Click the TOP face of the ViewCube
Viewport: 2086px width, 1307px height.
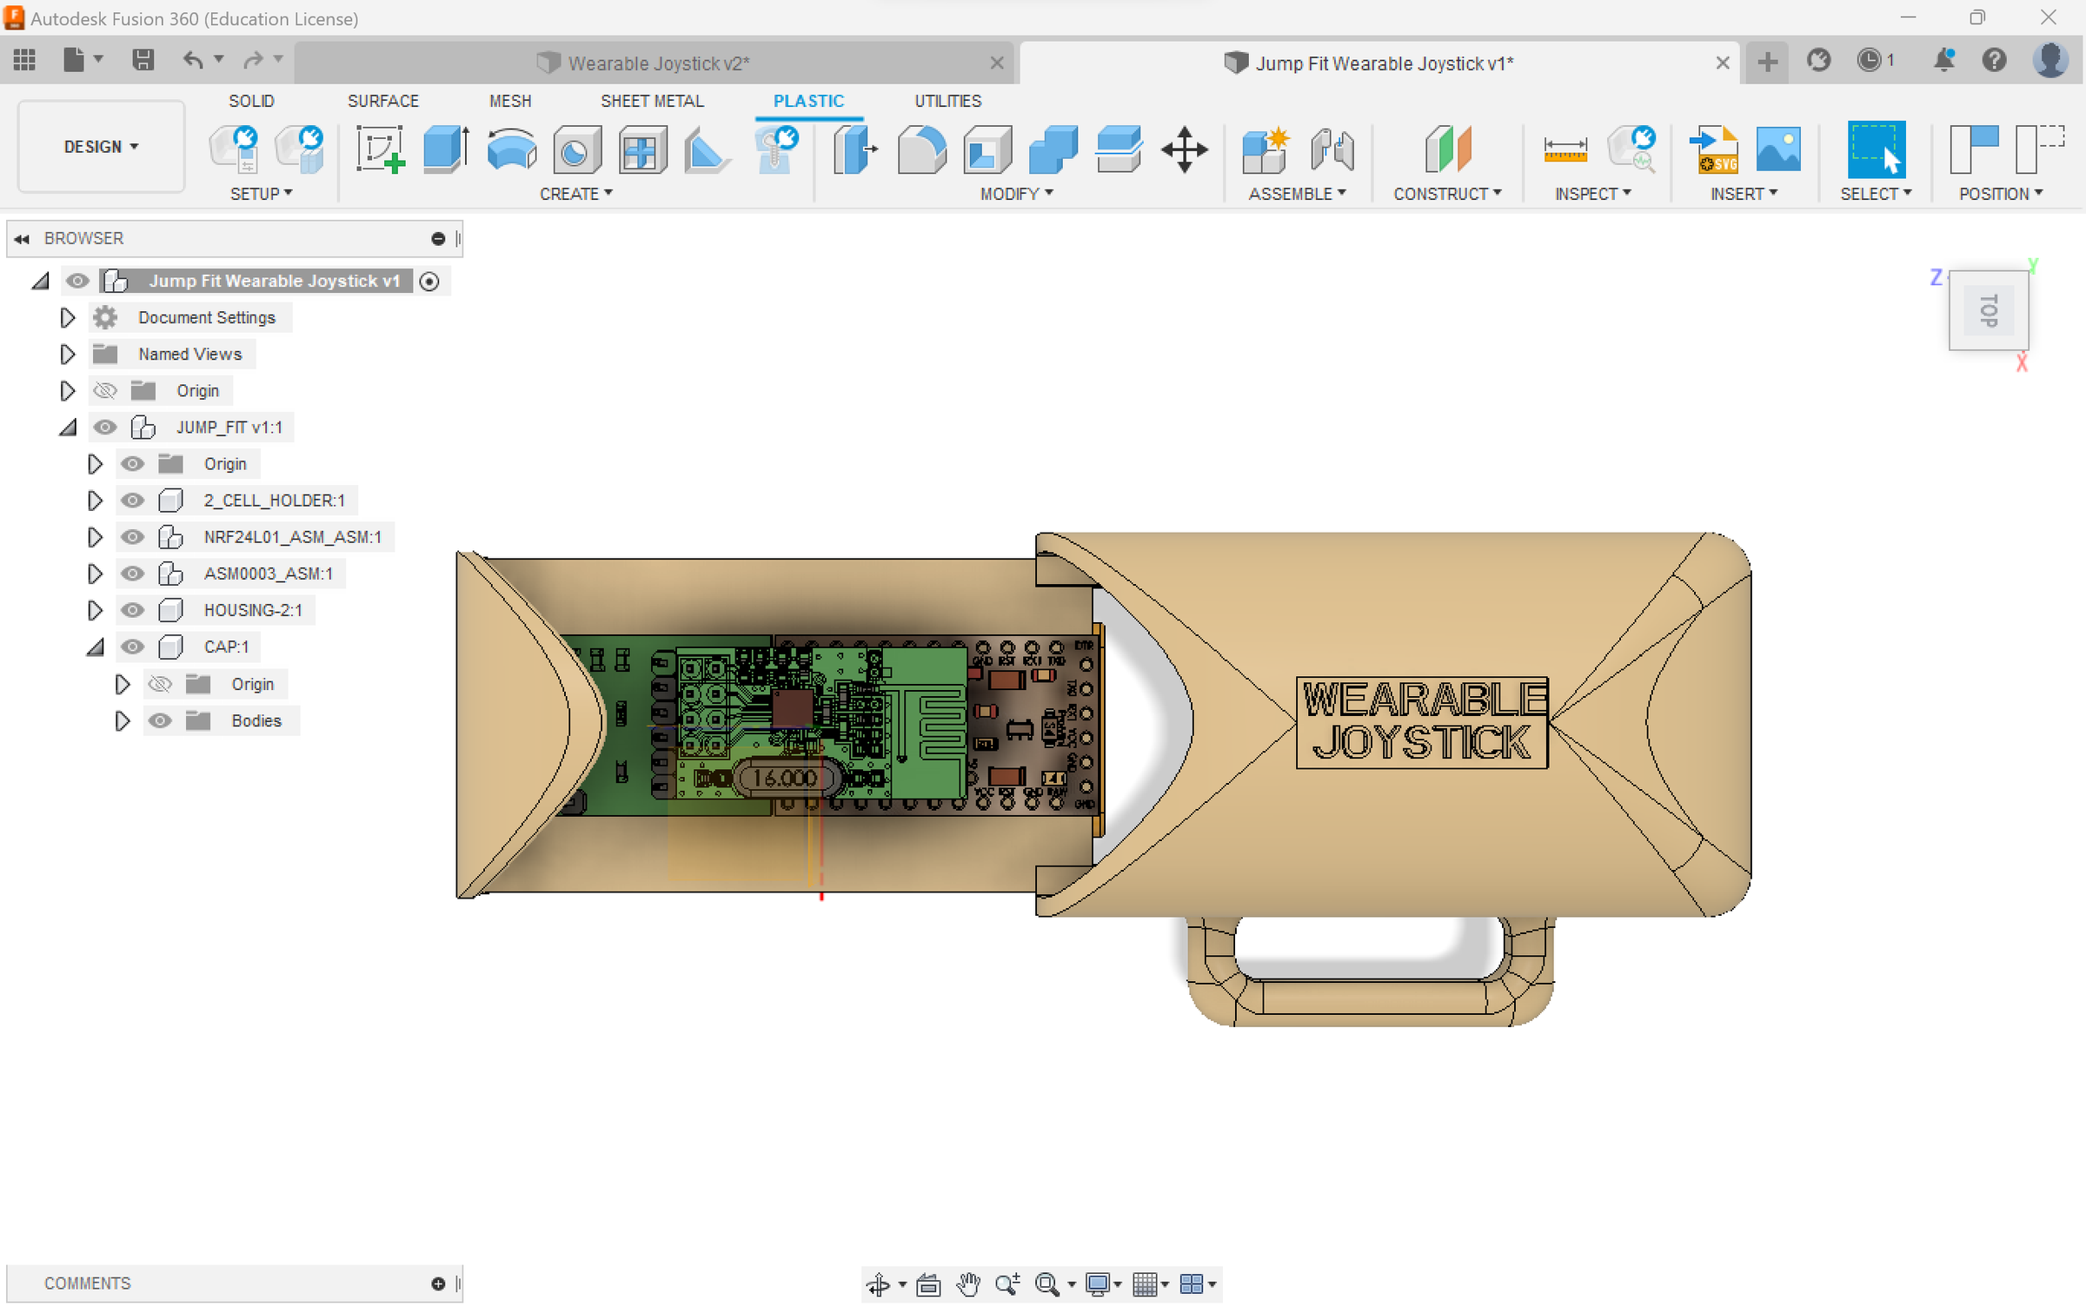[1989, 310]
